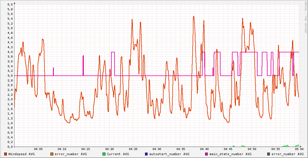Click the gray error_number legend swatch

point(268,154)
